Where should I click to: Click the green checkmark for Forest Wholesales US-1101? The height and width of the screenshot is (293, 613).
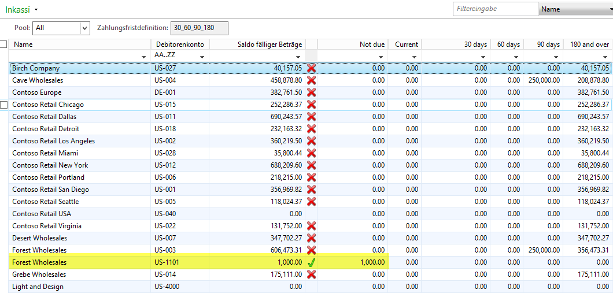pyautogui.click(x=311, y=262)
